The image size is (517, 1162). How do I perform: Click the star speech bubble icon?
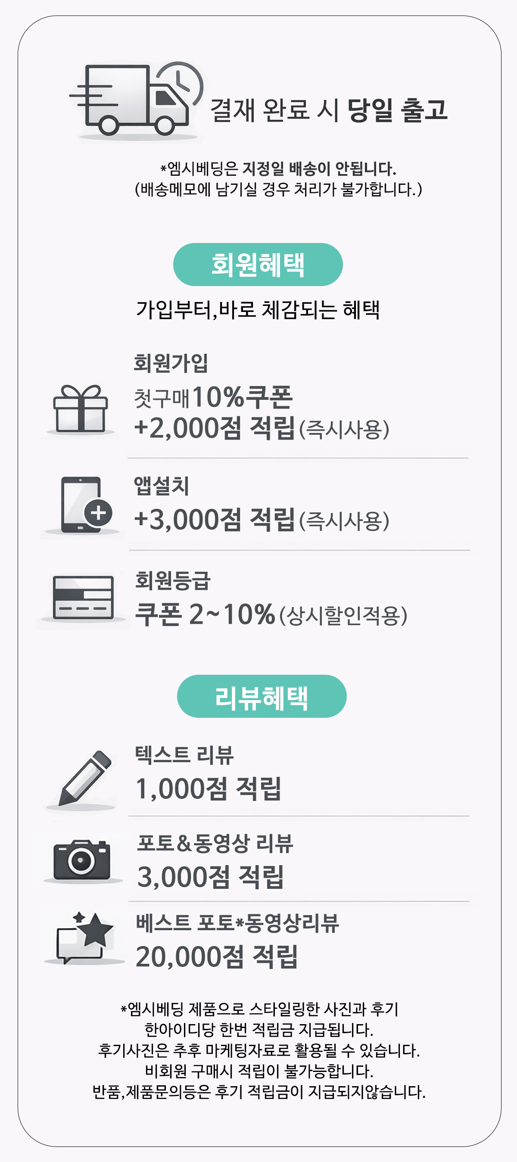(85, 938)
